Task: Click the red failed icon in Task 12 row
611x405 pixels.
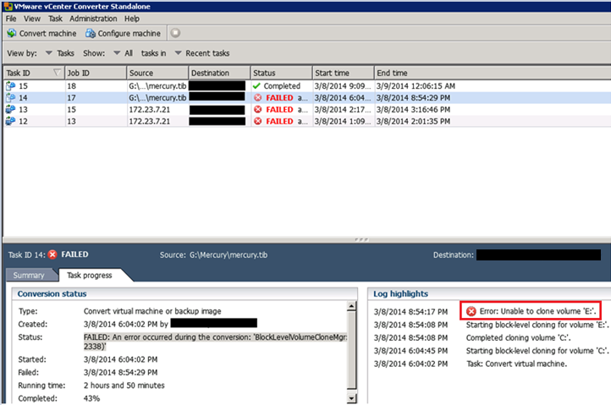Action: tap(257, 121)
